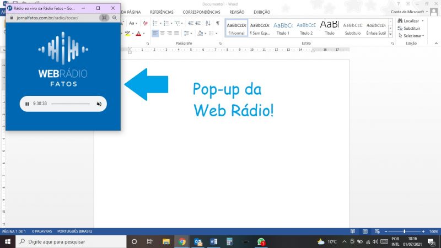Zoom out with minus button

[x=386, y=231]
